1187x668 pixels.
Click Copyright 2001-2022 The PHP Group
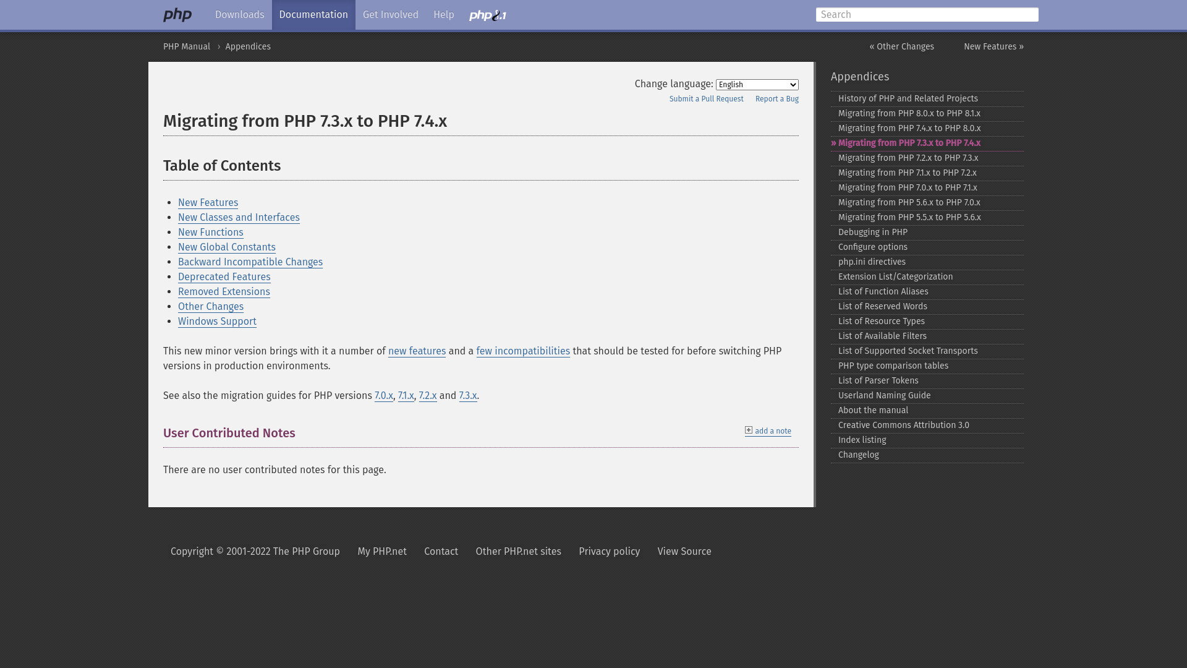pyautogui.click(x=255, y=552)
